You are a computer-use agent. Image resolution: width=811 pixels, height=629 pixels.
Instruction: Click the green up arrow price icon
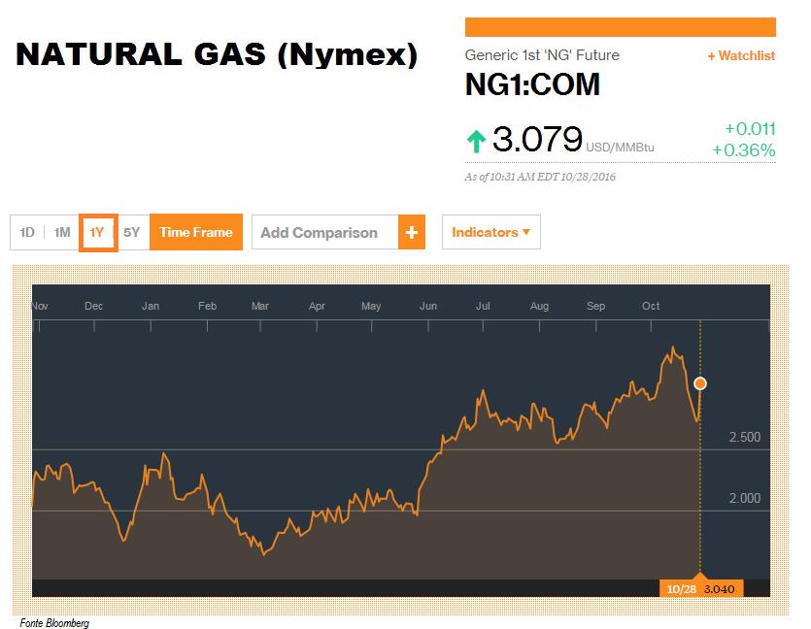[x=476, y=142]
